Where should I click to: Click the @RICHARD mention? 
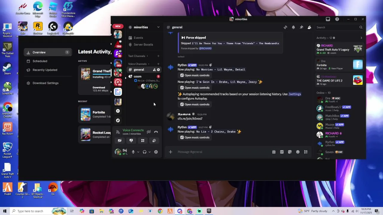tap(205, 48)
